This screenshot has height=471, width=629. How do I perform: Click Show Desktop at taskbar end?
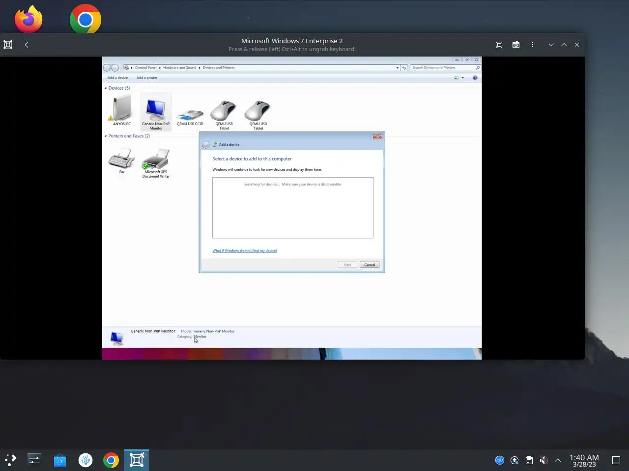point(616,460)
